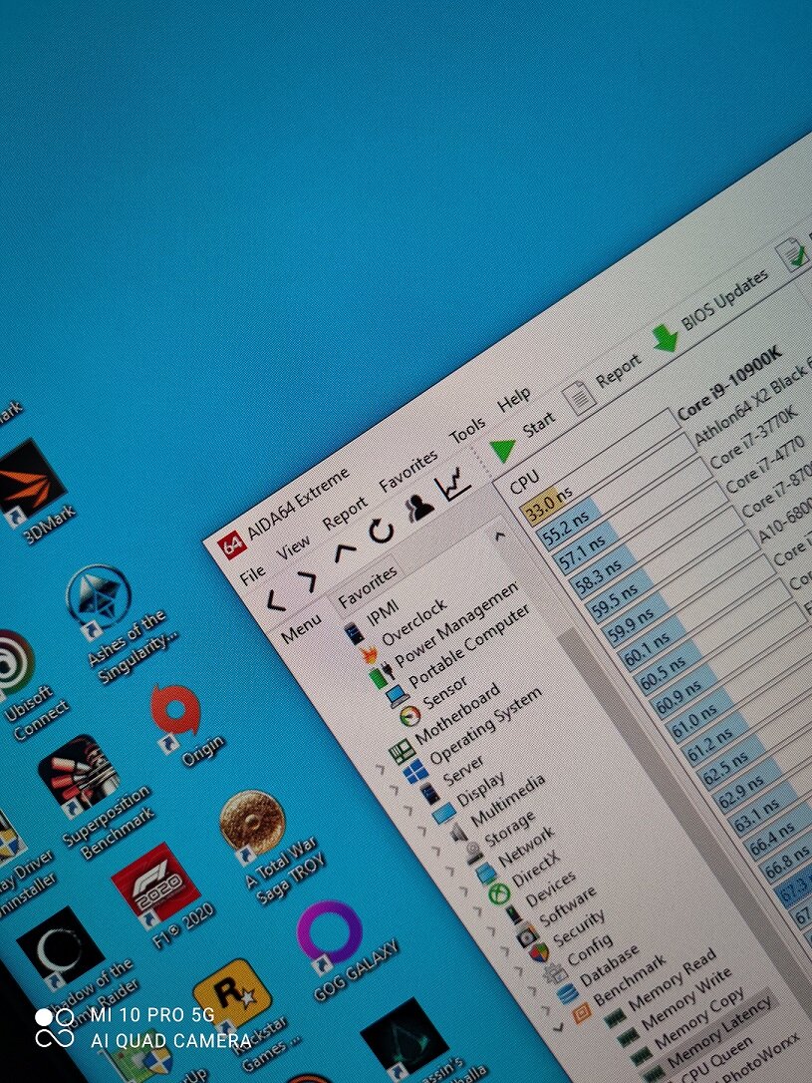The height and width of the screenshot is (1083, 812).
Task: Click the tree panel scroll-up arrow
Action: [499, 536]
